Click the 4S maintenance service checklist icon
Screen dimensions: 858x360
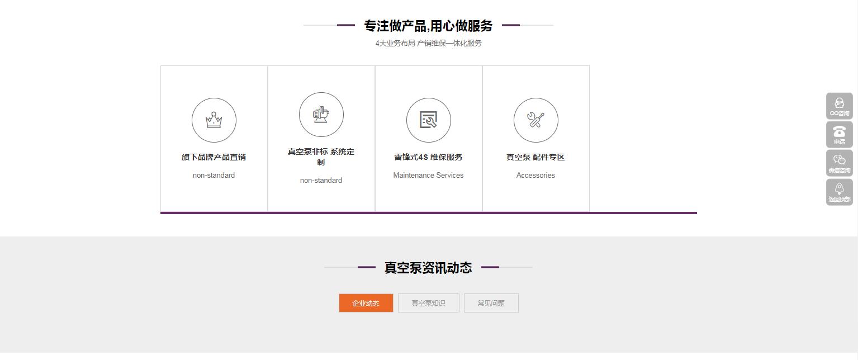coord(428,120)
